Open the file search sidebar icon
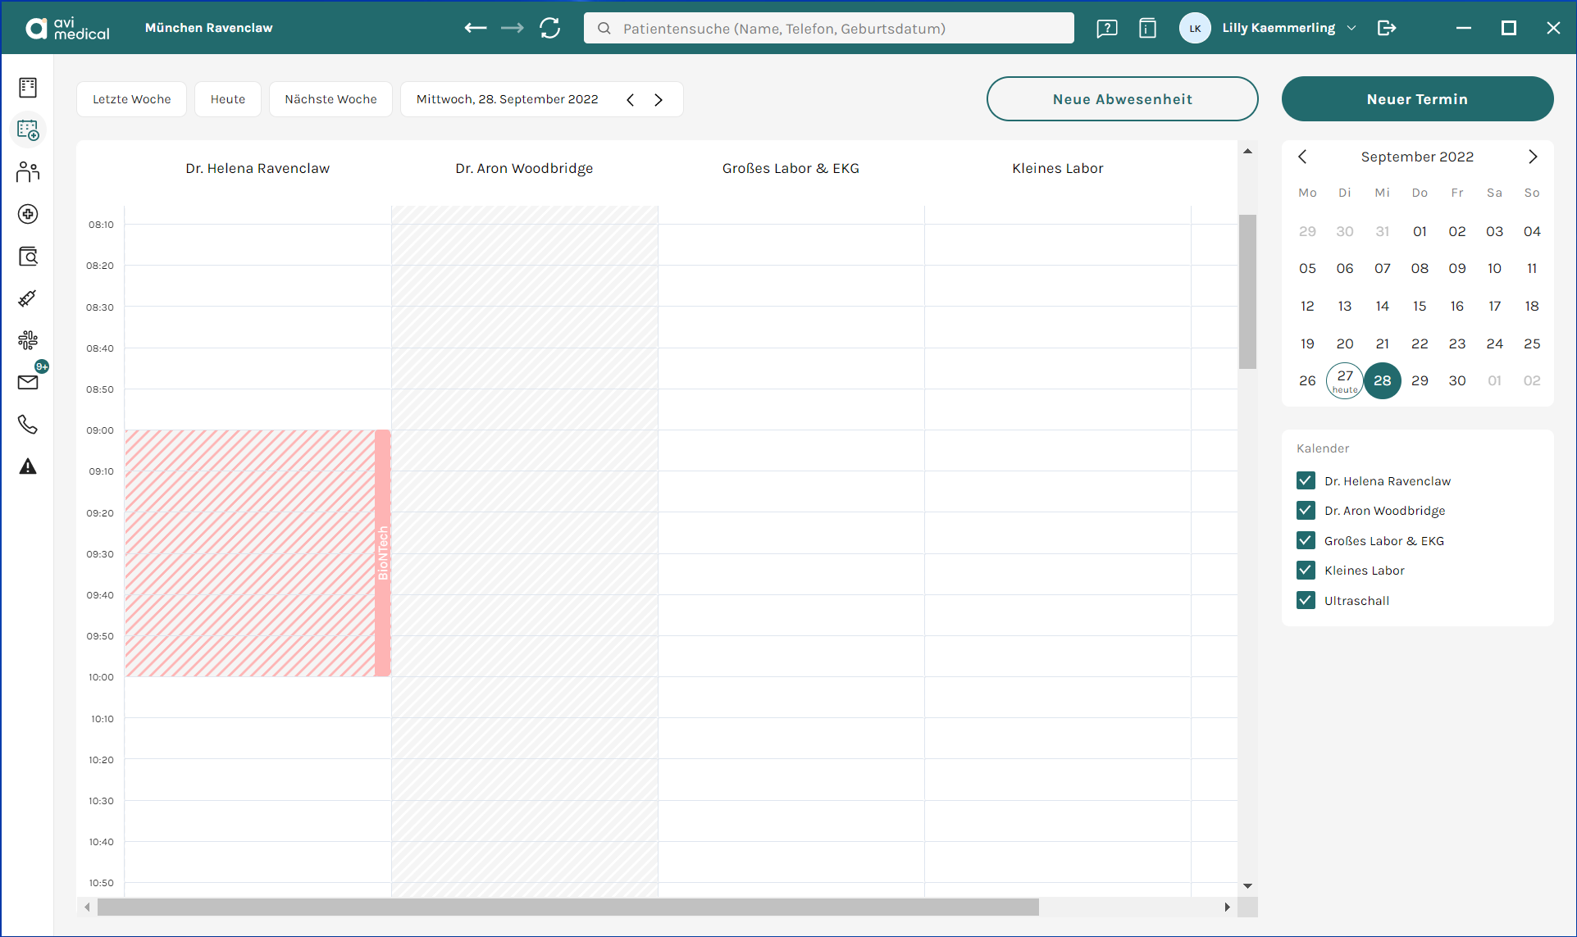This screenshot has width=1577, height=937. pyautogui.click(x=28, y=257)
